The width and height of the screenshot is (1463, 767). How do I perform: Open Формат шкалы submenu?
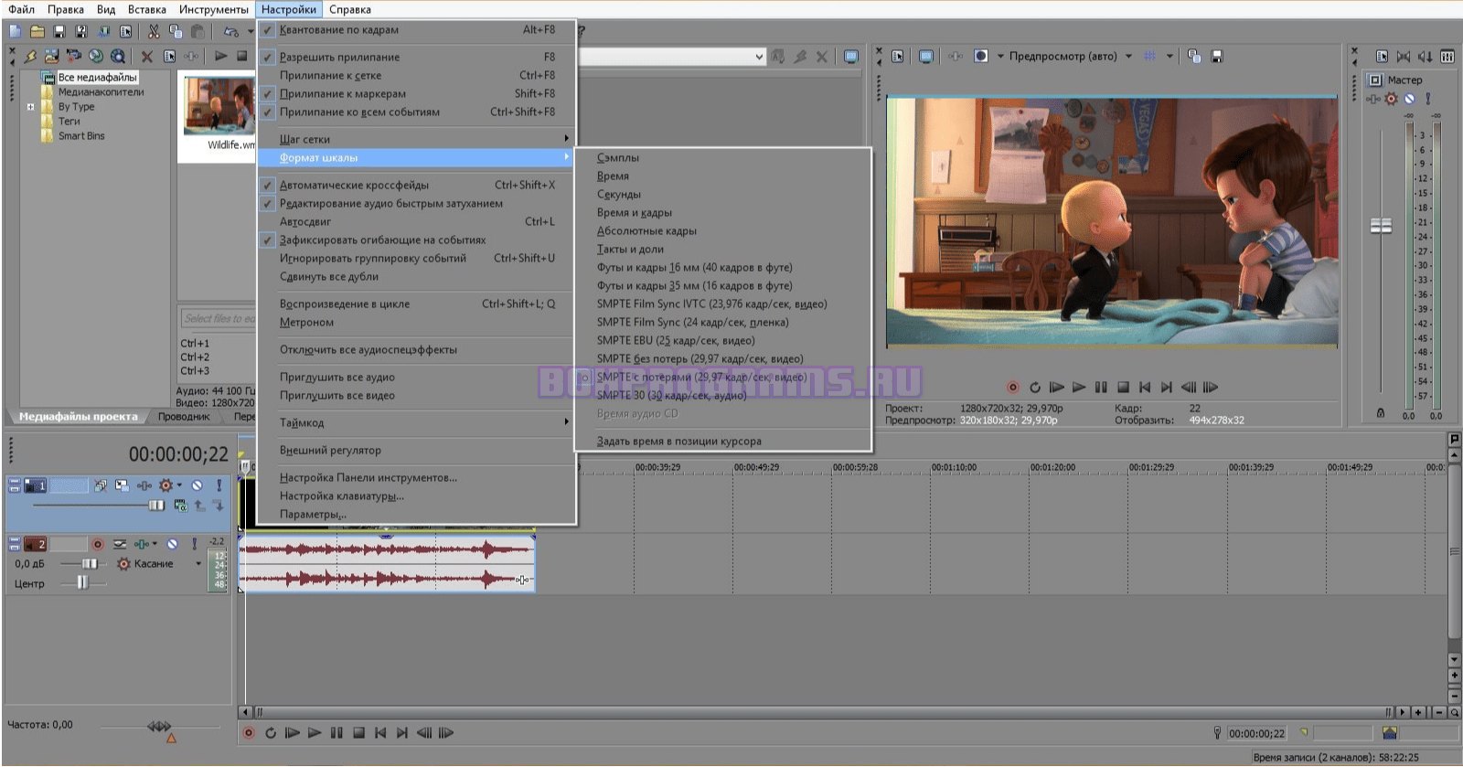pyautogui.click(x=417, y=157)
